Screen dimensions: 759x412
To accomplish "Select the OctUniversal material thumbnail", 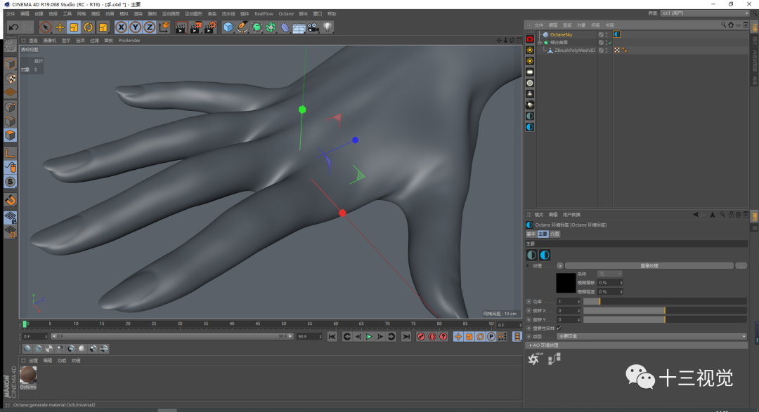I will coord(28,378).
